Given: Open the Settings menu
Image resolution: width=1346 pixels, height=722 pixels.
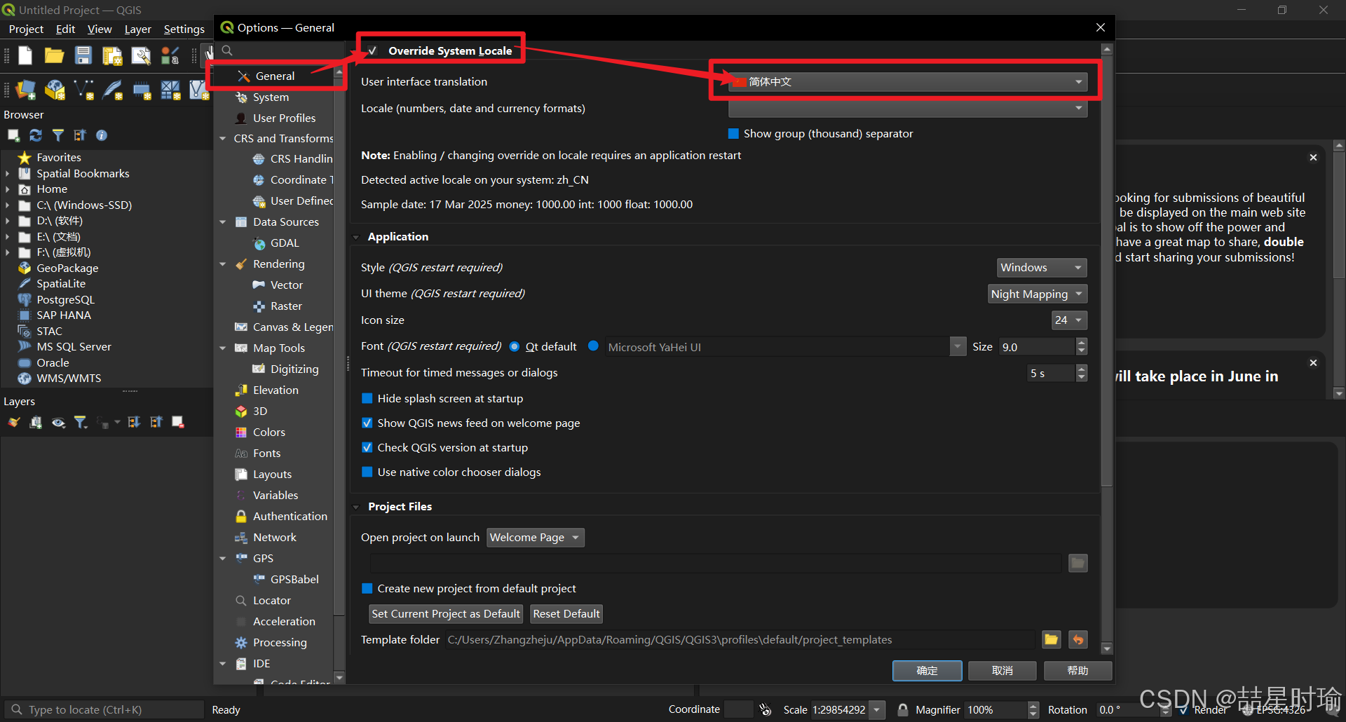Looking at the screenshot, I should pos(184,29).
